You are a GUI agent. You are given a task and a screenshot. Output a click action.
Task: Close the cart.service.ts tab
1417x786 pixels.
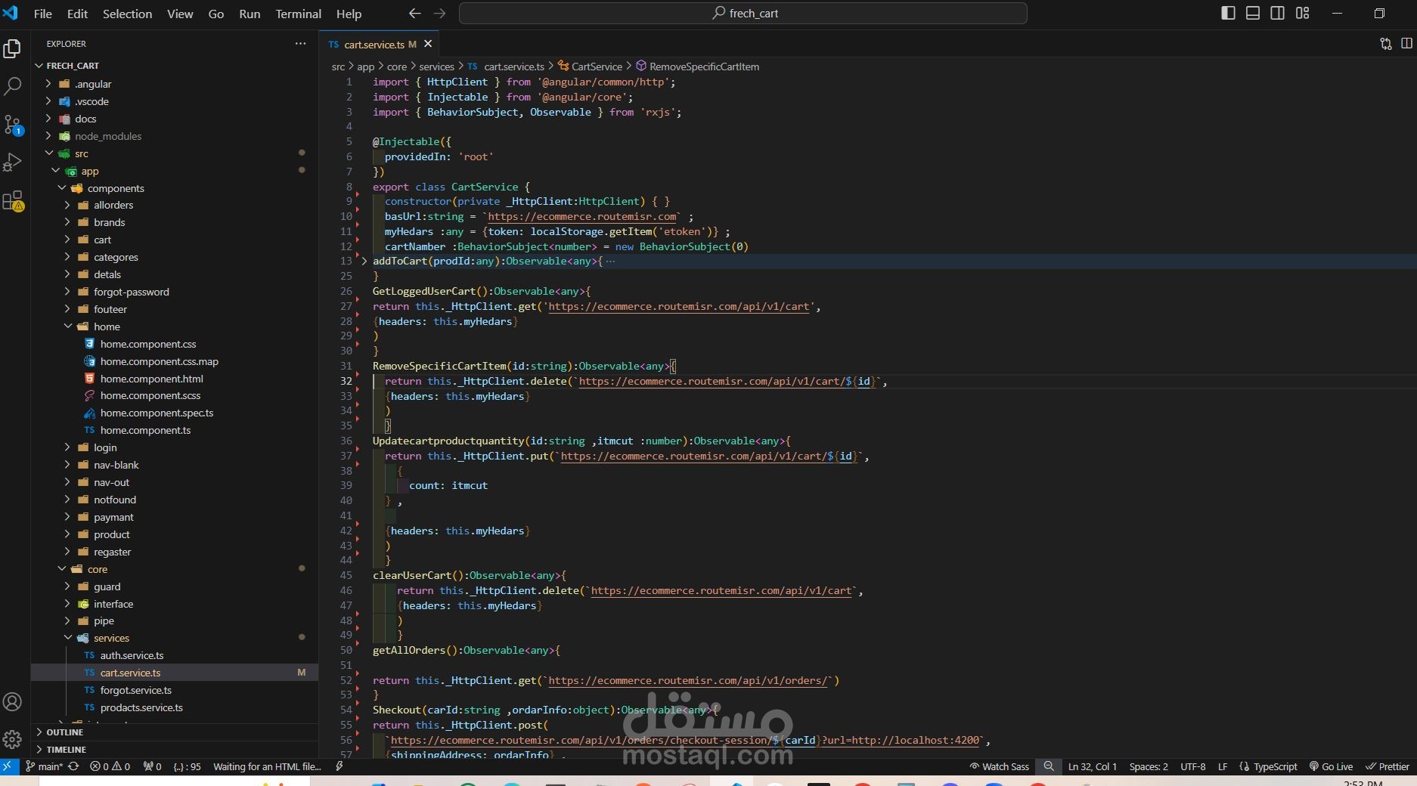[x=428, y=44]
